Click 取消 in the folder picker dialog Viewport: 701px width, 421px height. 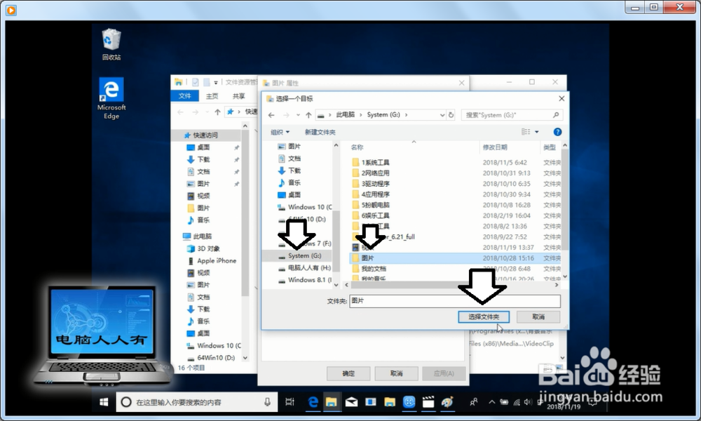[538, 316]
